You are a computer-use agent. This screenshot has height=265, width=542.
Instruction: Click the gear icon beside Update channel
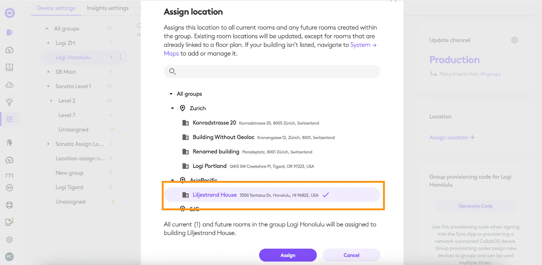(x=514, y=40)
